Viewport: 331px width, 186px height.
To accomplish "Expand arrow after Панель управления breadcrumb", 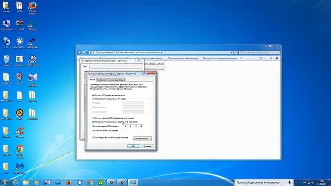I will click(x=116, y=52).
